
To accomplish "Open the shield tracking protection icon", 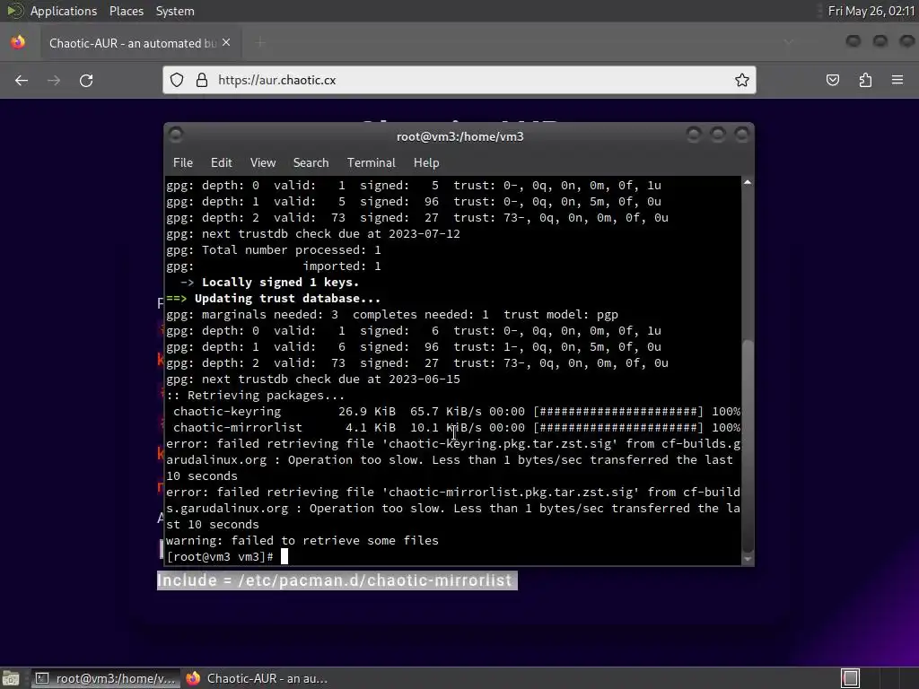I will click(177, 80).
